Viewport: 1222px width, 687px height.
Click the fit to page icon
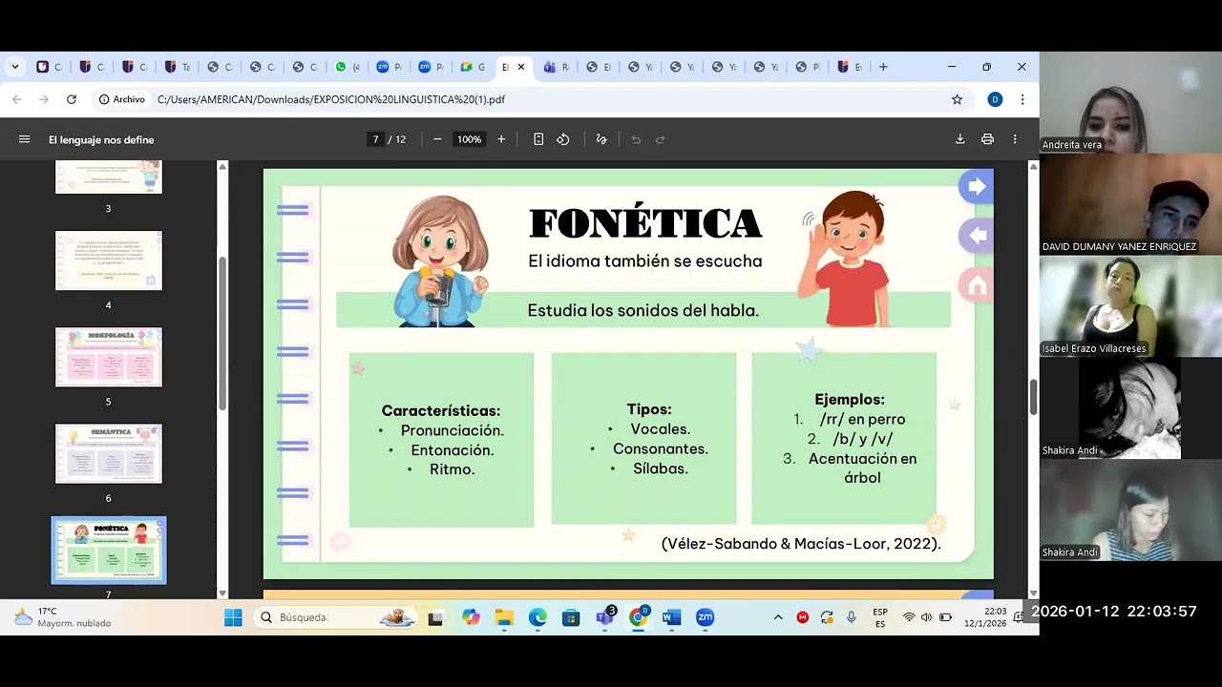click(538, 139)
